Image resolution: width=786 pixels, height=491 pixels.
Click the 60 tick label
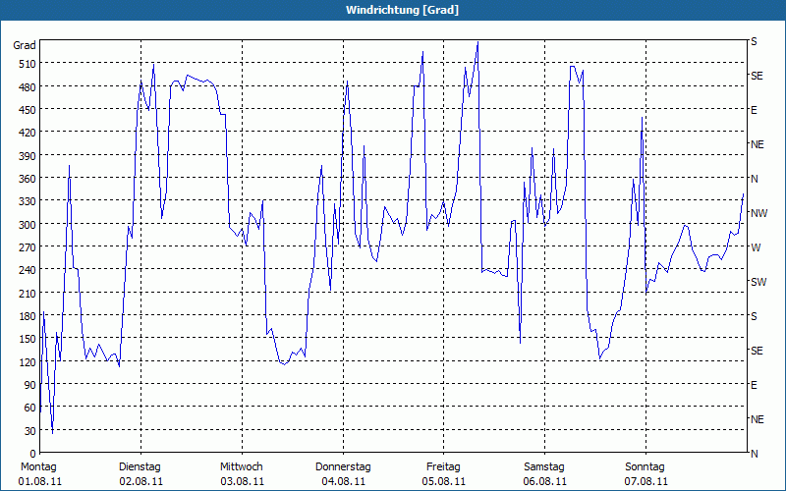(x=30, y=408)
